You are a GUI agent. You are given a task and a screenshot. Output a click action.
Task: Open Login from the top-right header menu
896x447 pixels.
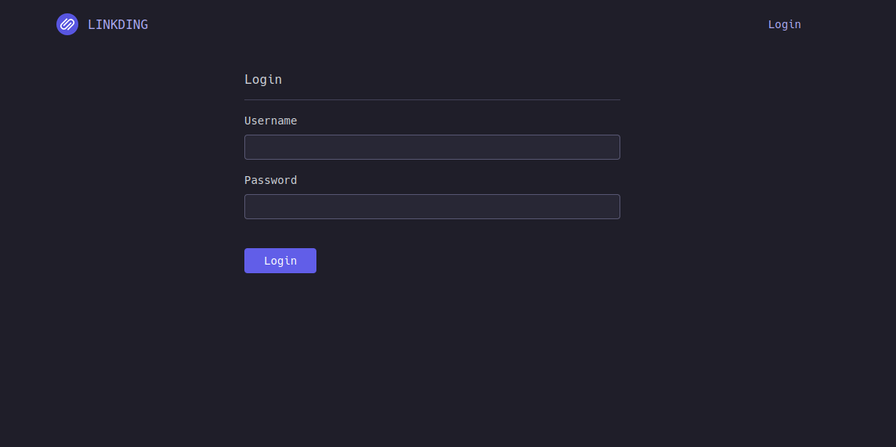[784, 24]
